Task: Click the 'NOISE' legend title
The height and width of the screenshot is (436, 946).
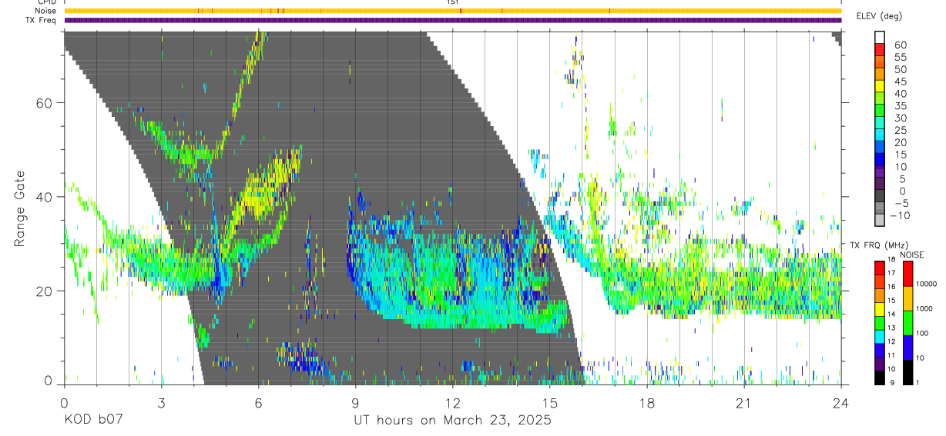Action: pos(912,255)
